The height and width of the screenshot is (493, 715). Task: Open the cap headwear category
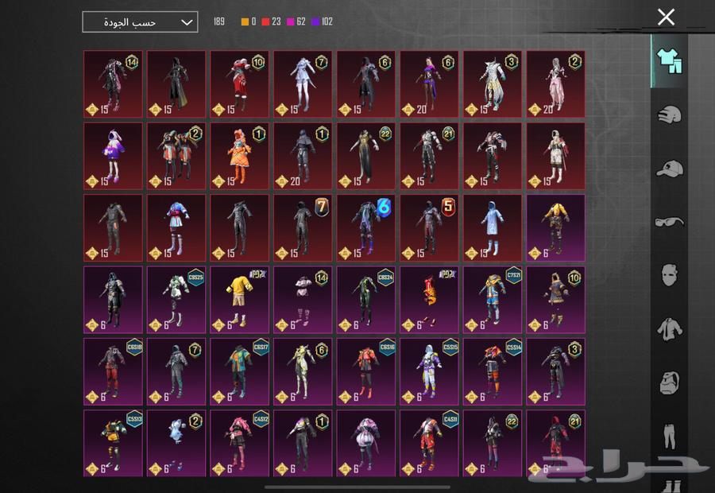(x=669, y=169)
